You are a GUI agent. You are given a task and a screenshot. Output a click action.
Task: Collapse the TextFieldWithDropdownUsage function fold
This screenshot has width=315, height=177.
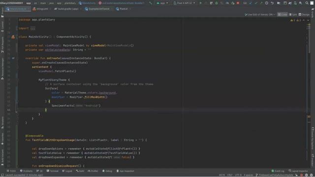17,140
